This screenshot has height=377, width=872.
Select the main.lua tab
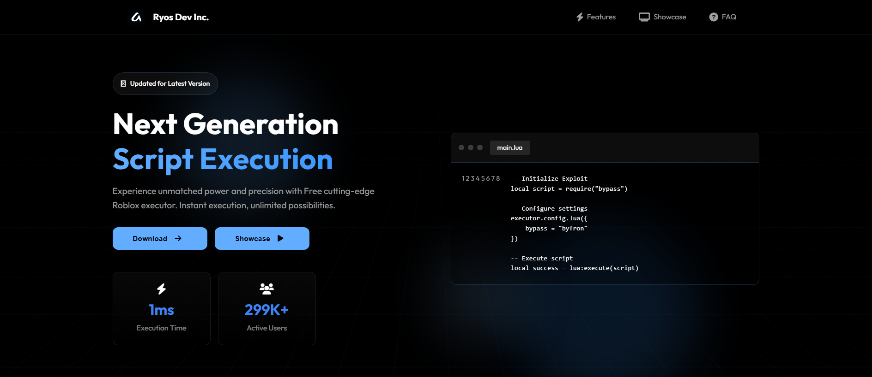(x=510, y=147)
